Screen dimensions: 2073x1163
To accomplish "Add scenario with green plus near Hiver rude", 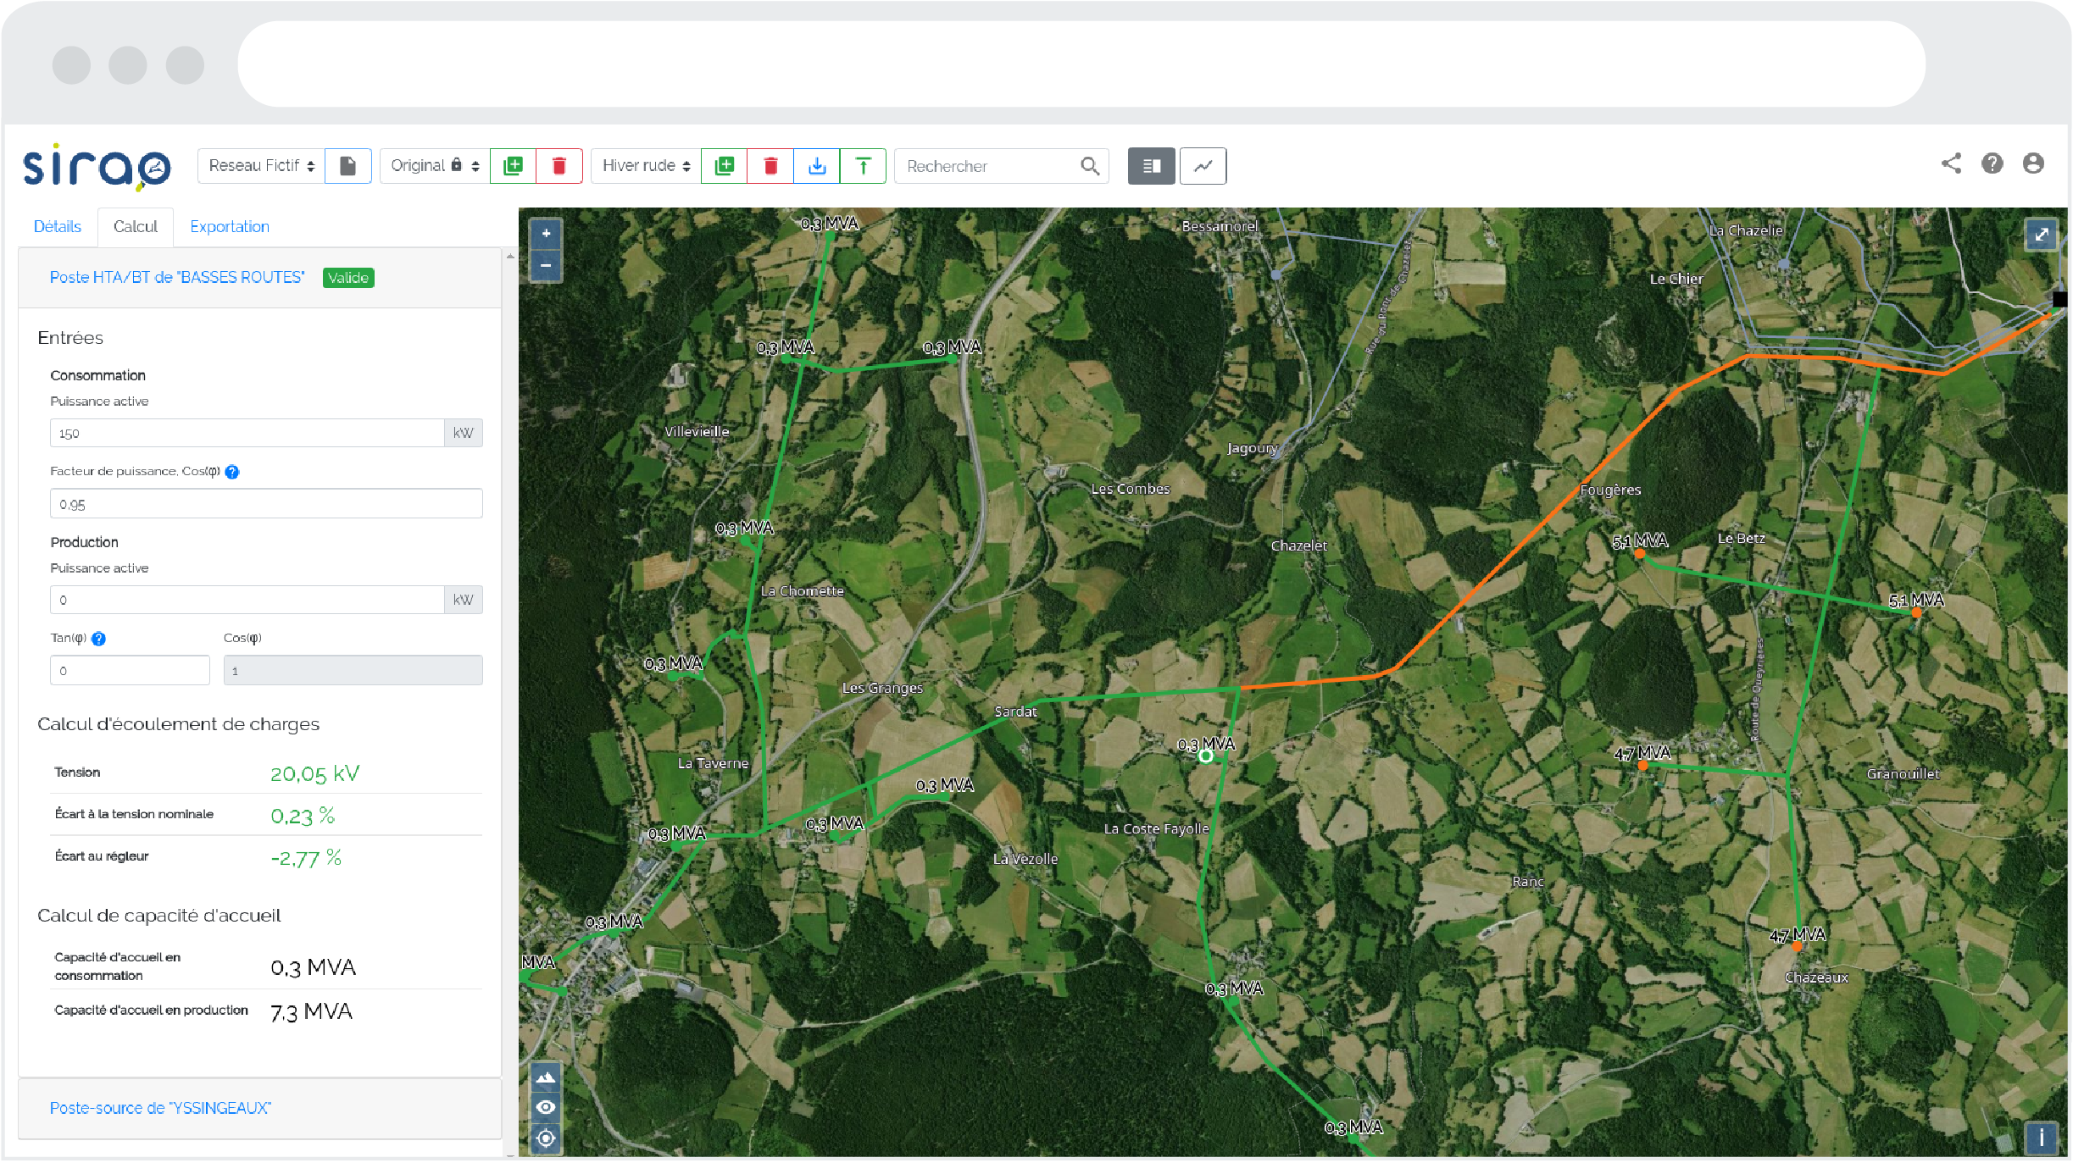I will pos(725,166).
